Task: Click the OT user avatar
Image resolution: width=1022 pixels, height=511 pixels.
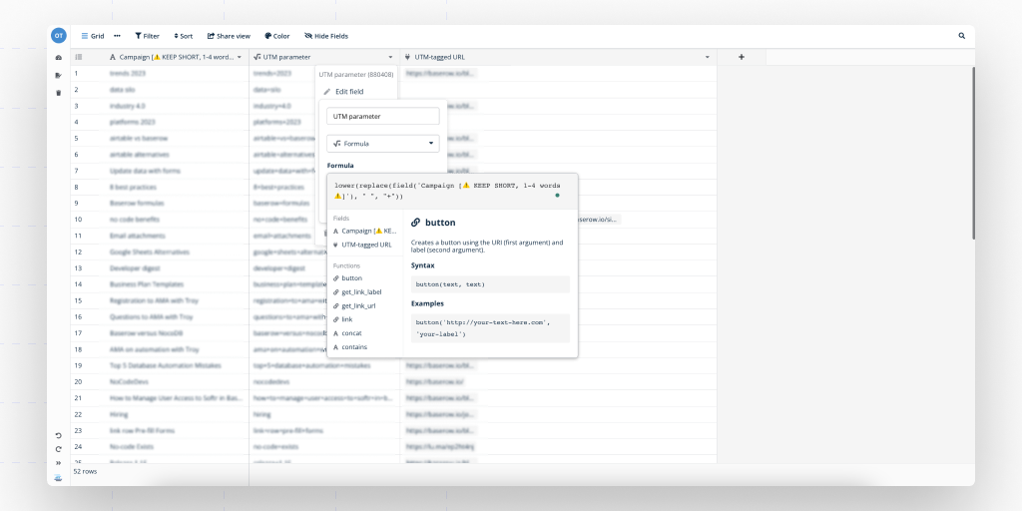Action: pyautogui.click(x=59, y=36)
